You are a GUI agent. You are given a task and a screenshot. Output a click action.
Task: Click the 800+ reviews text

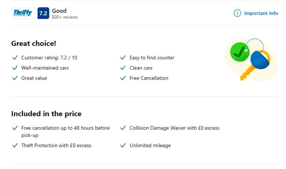click(65, 17)
